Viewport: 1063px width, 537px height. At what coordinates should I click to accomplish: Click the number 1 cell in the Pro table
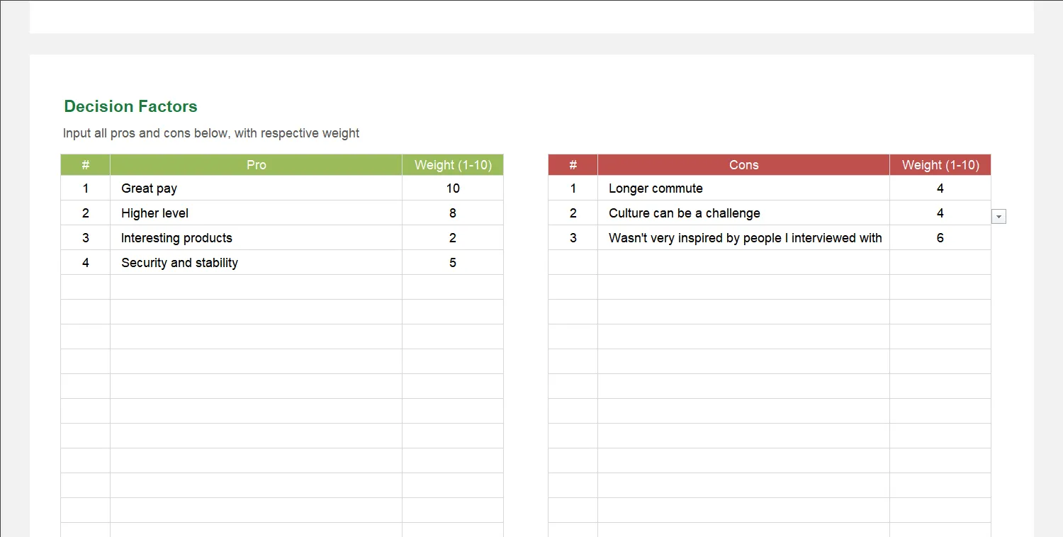(x=85, y=188)
